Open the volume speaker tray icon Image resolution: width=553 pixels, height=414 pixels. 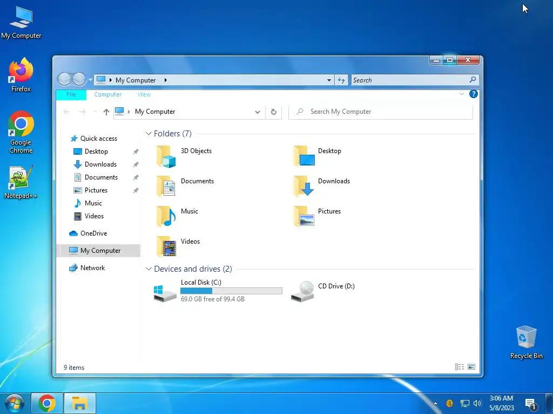[477, 403]
